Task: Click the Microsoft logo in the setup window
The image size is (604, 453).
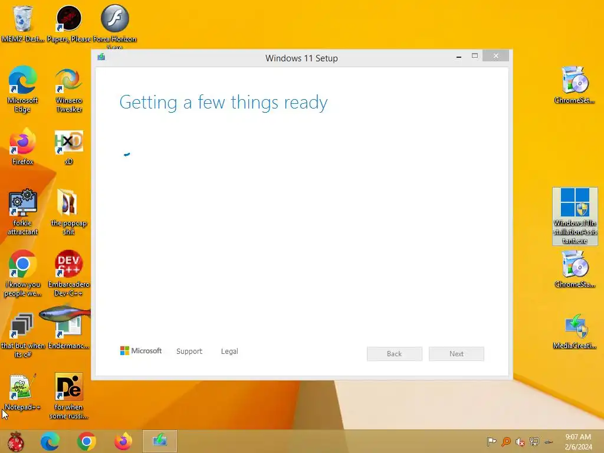Action: coord(141,350)
